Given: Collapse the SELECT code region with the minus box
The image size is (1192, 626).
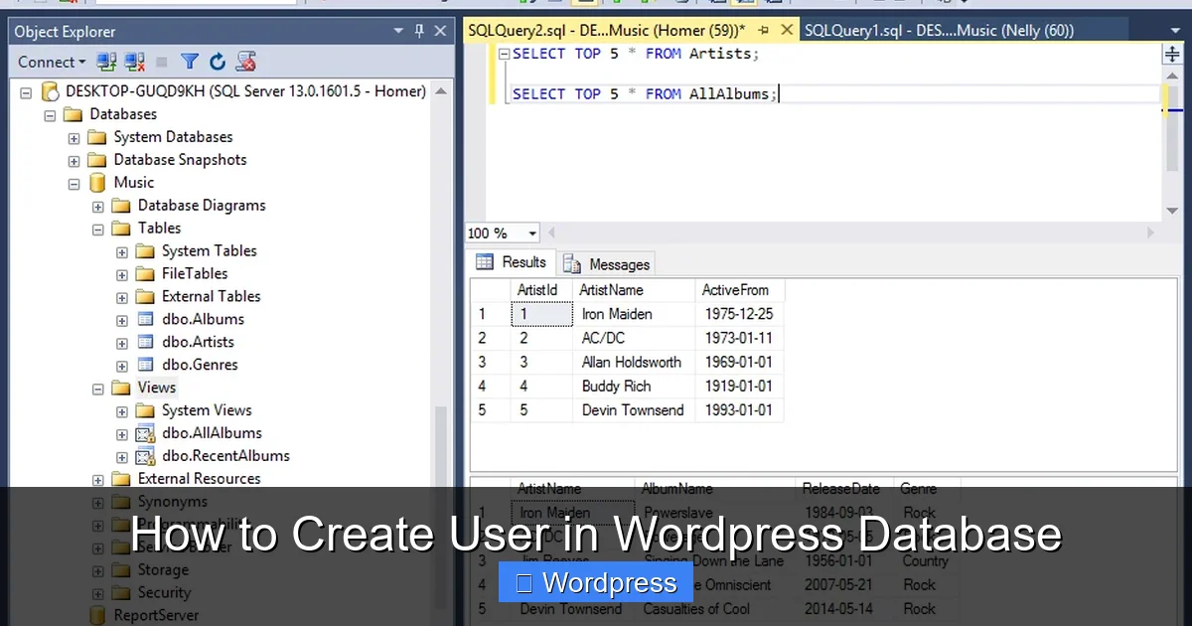Looking at the screenshot, I should (x=503, y=53).
